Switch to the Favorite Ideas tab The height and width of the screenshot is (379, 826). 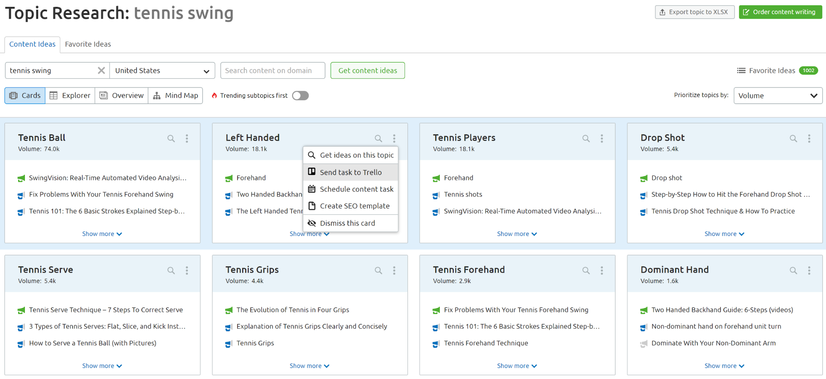88,44
